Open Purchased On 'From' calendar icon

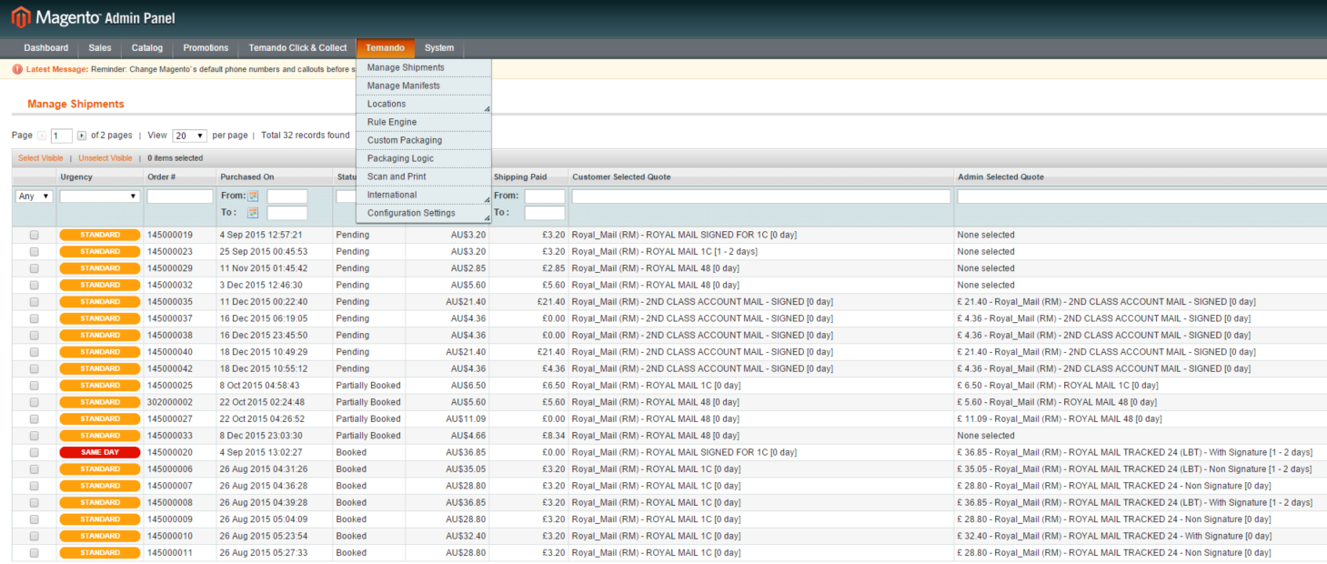click(254, 196)
